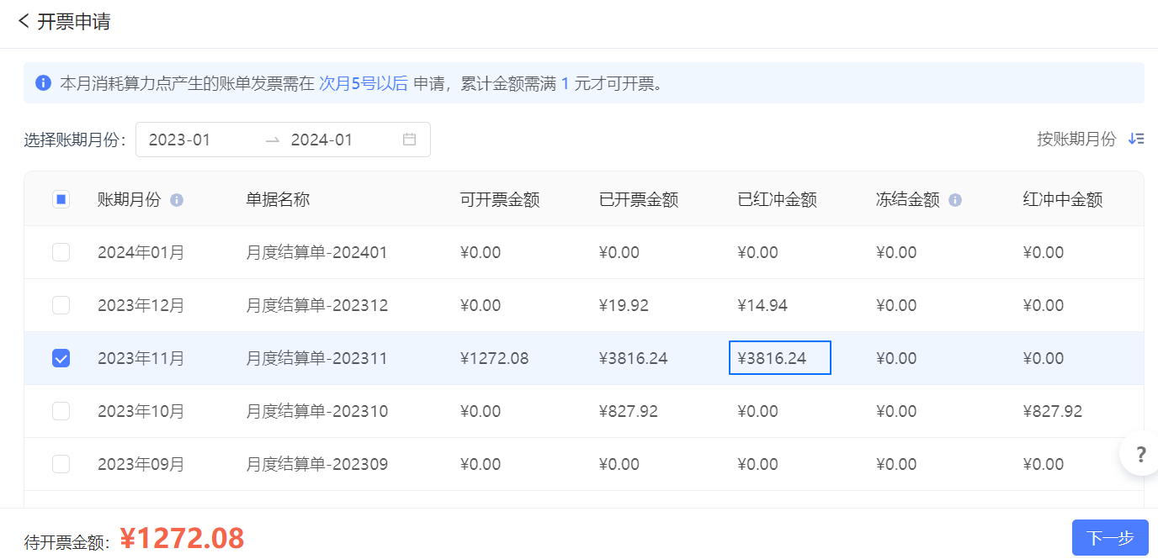The image size is (1158, 559).
Task: Select the 2023年12月 row checkbox
Action: point(61,305)
